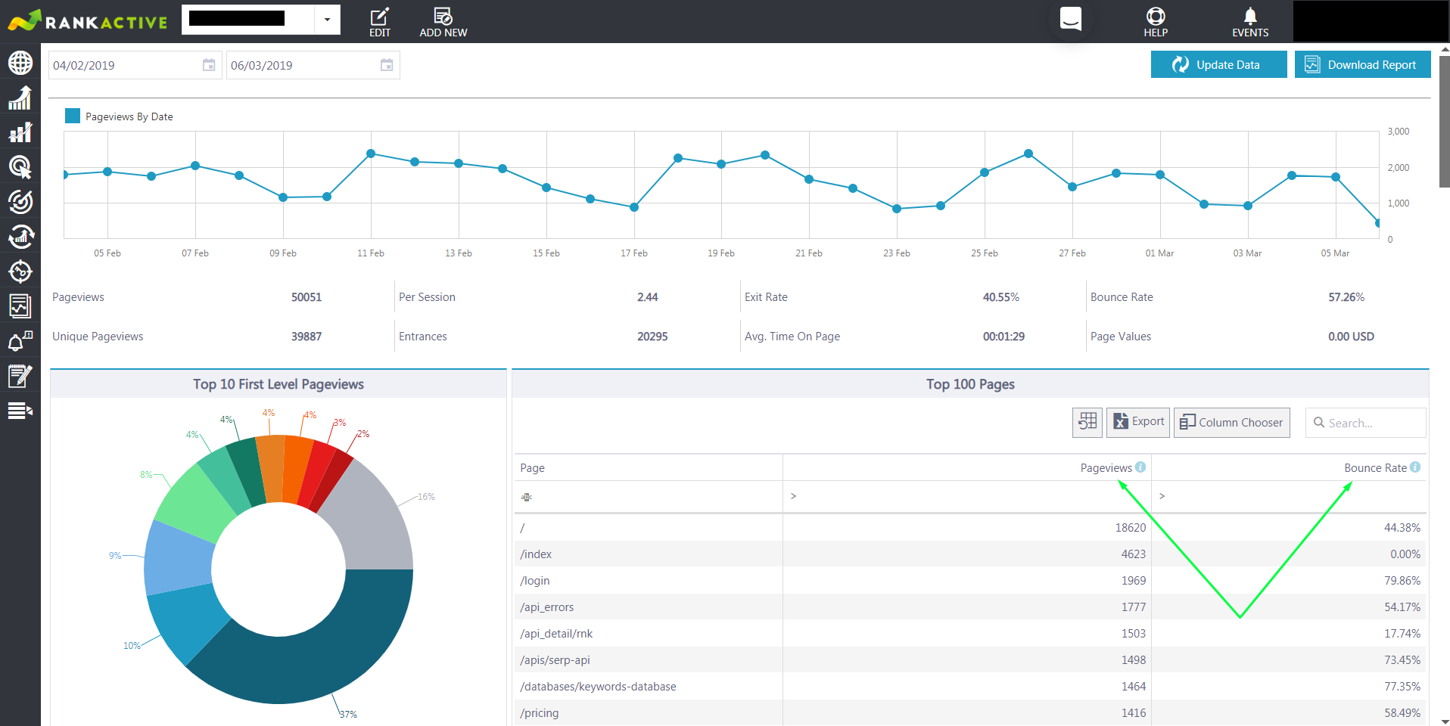Toggle the Pageviews By Date legend item

119,116
